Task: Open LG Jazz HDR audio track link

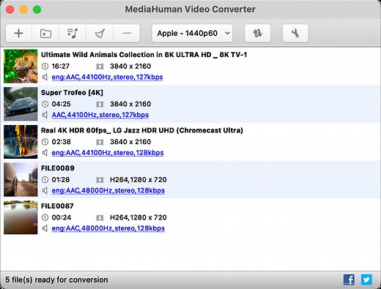Action: 108,153
